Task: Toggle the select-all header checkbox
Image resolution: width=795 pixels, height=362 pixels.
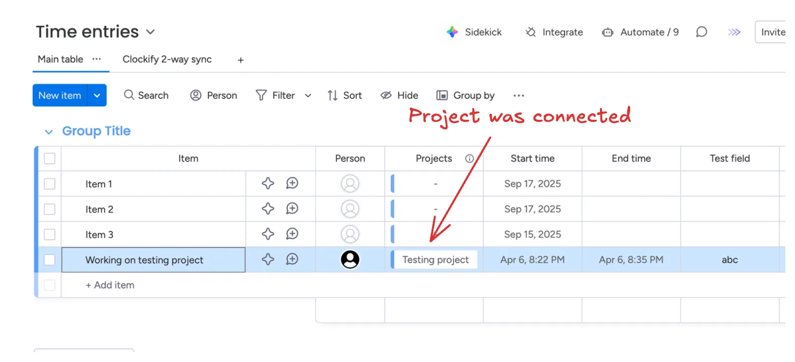Action: 49,159
